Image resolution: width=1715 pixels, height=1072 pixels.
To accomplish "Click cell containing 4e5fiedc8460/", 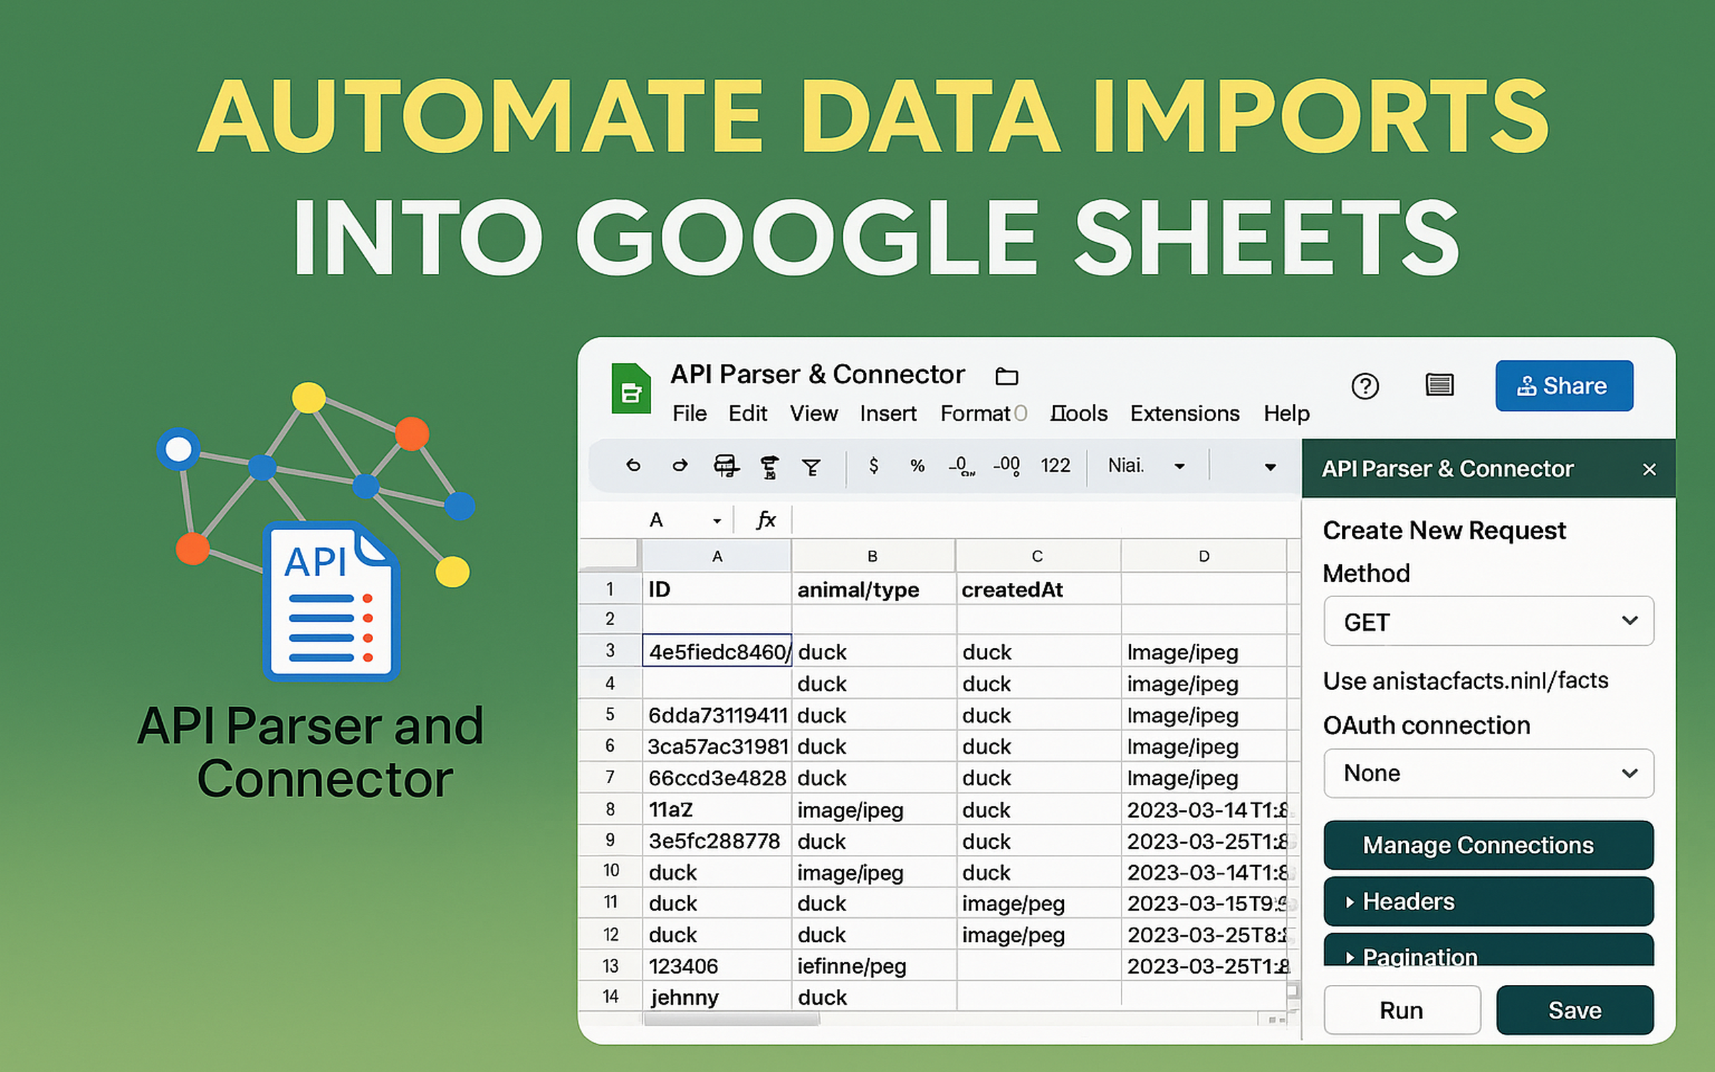I will click(716, 651).
